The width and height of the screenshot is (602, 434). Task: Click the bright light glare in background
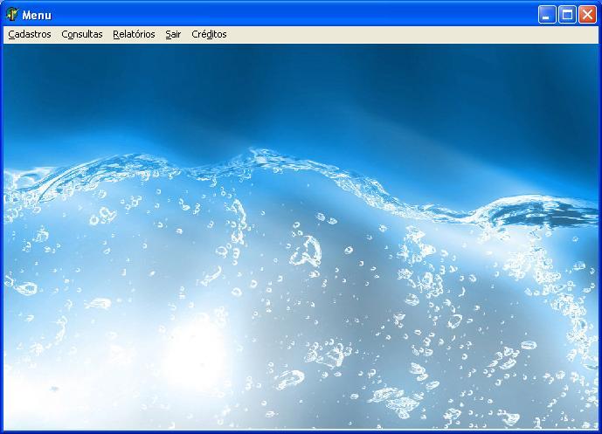[x=192, y=349]
